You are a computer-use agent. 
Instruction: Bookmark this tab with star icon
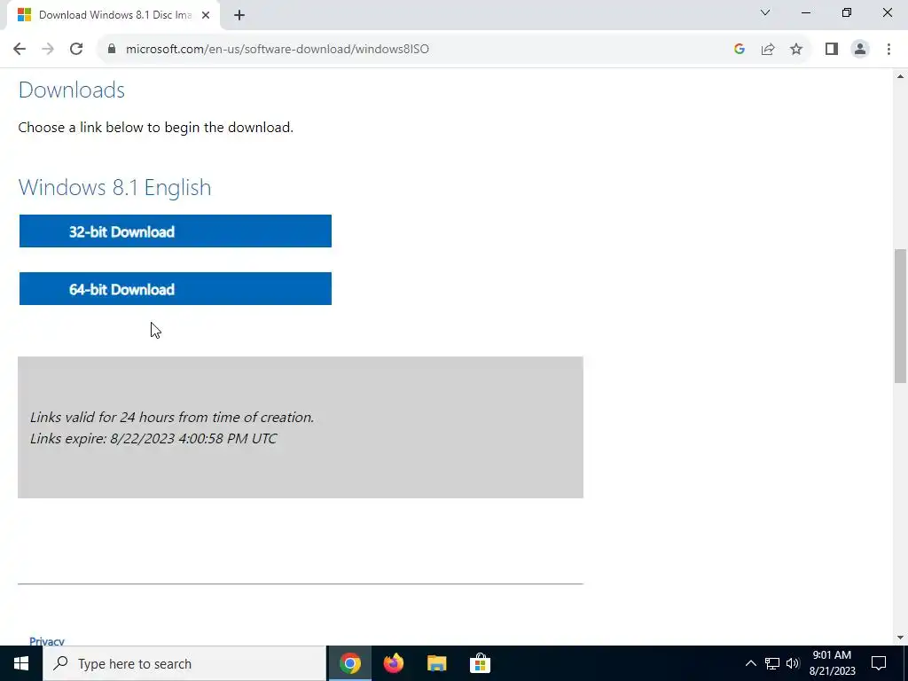pyautogui.click(x=796, y=49)
